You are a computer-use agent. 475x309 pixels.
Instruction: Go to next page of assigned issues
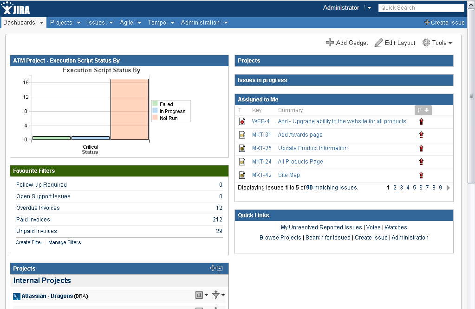coord(448,188)
